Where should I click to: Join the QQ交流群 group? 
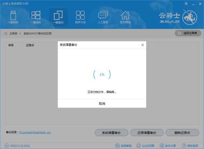[x=145, y=146]
